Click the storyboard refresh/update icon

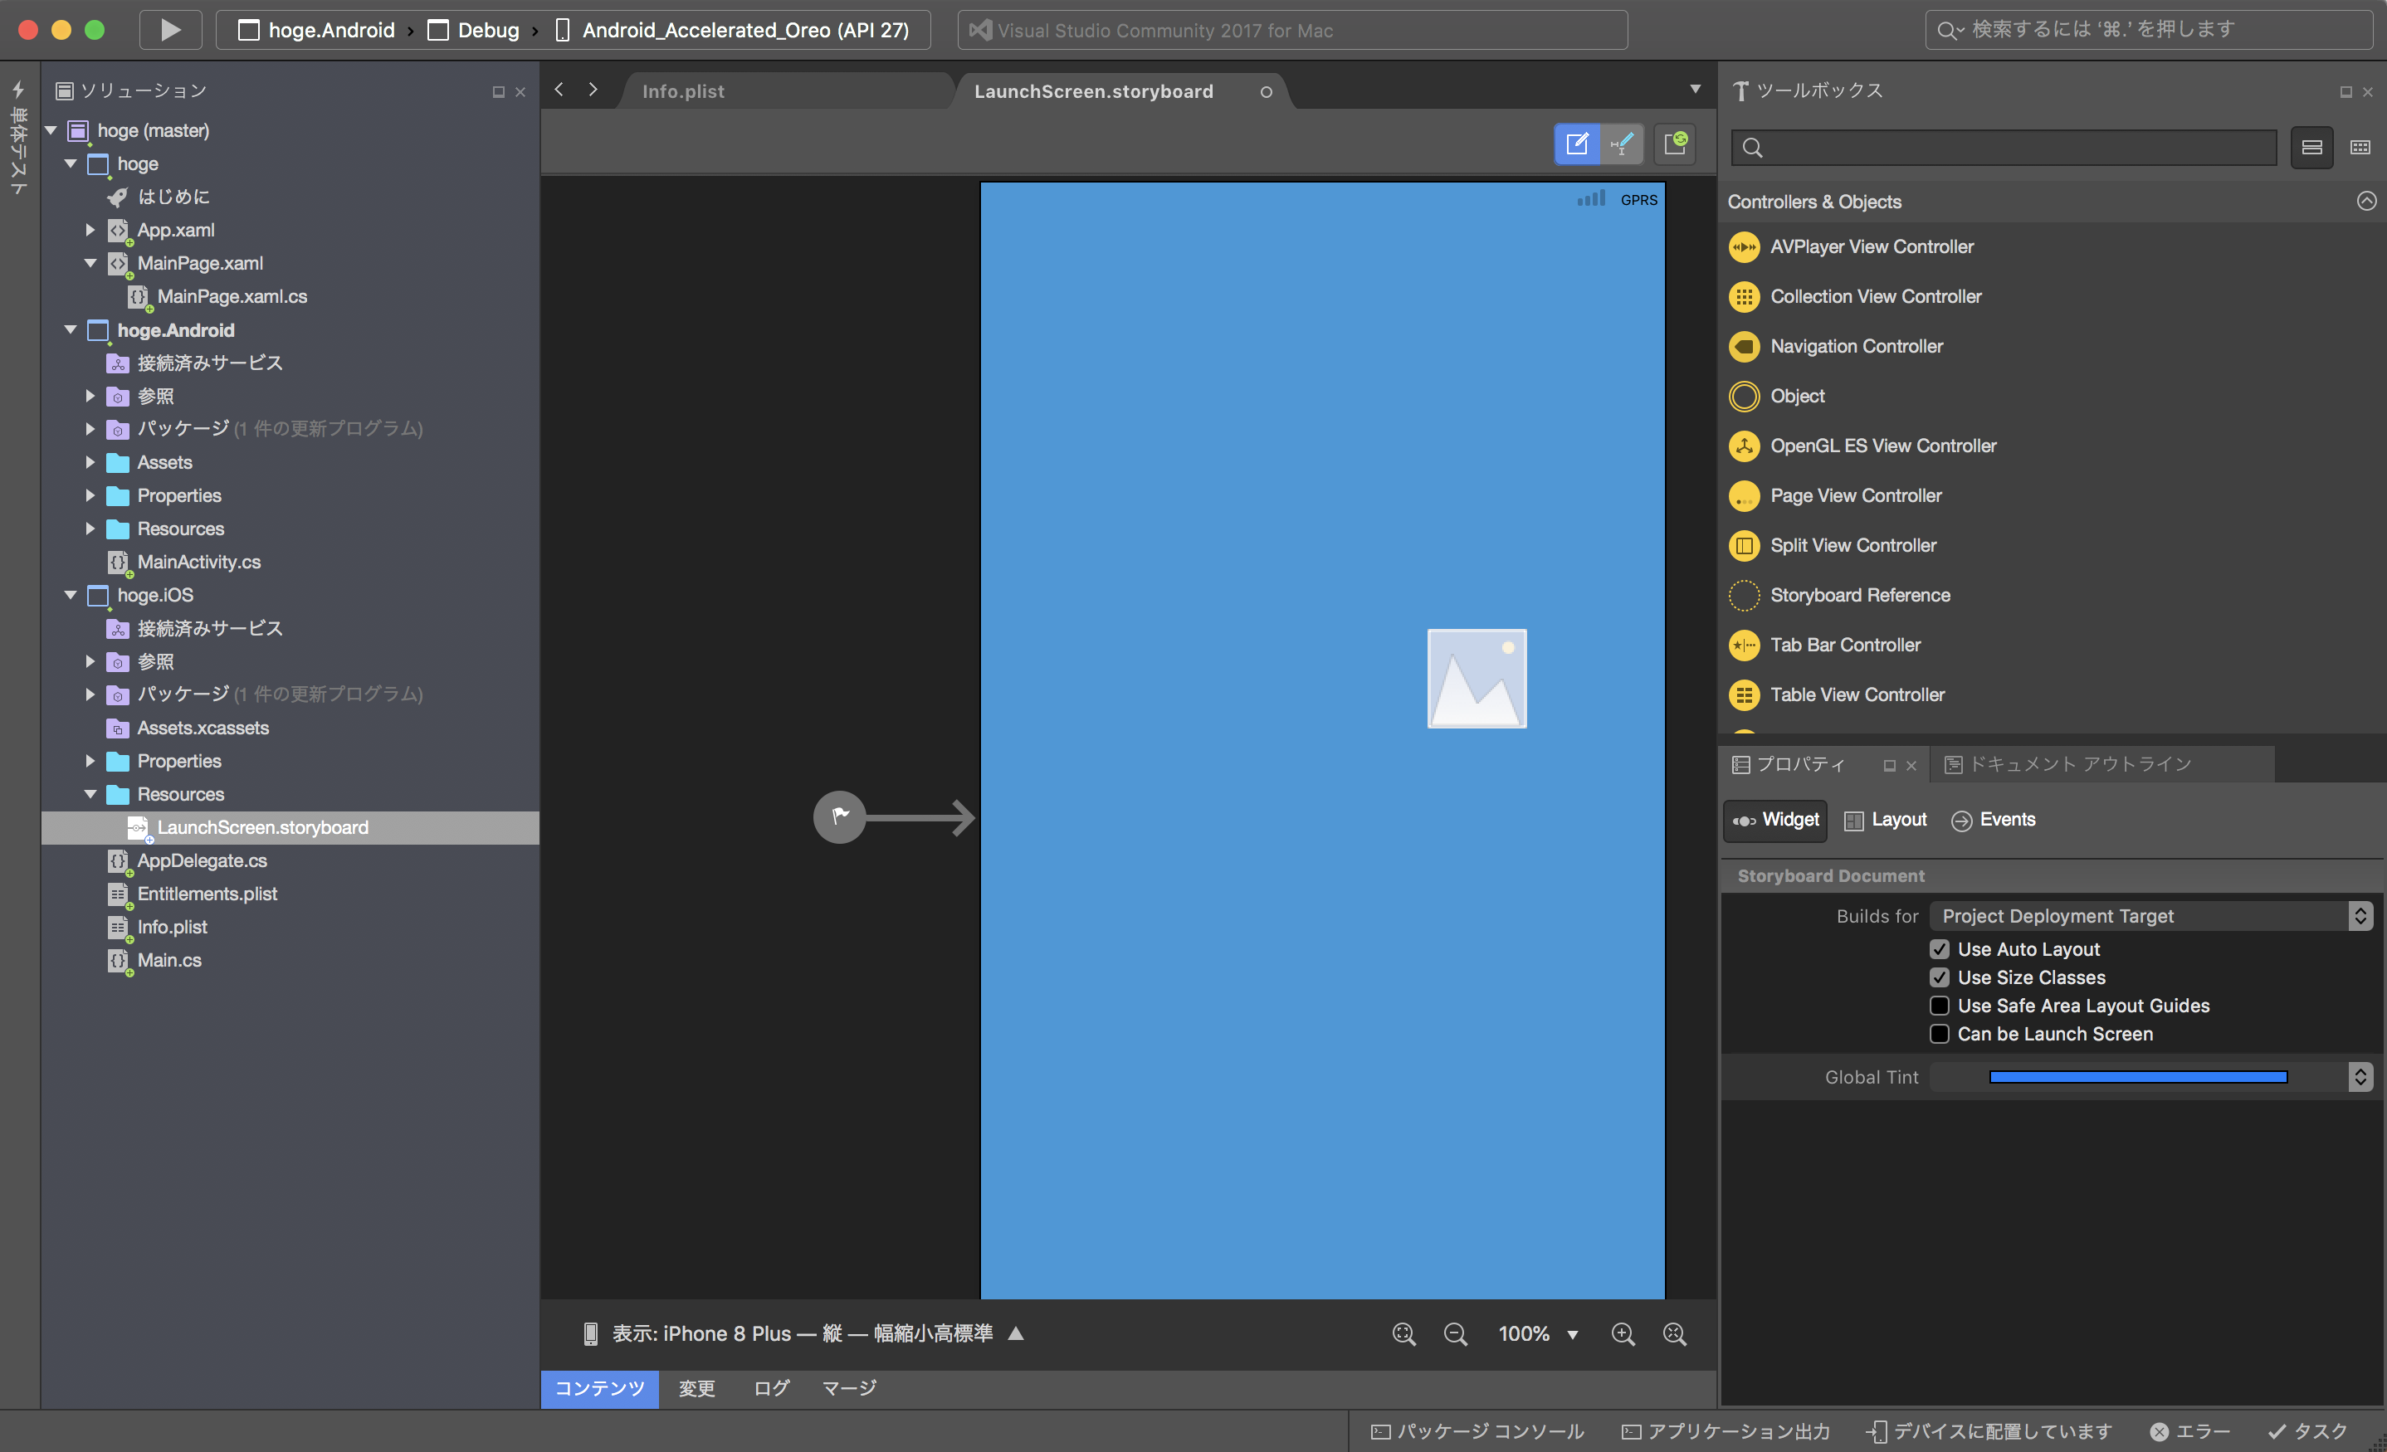coord(1675,144)
